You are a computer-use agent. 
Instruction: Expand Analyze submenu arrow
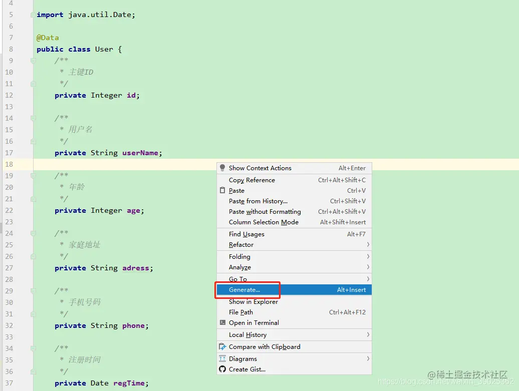pyautogui.click(x=368, y=267)
